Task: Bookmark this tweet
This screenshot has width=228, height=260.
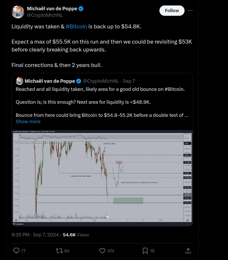Action: click(145, 251)
